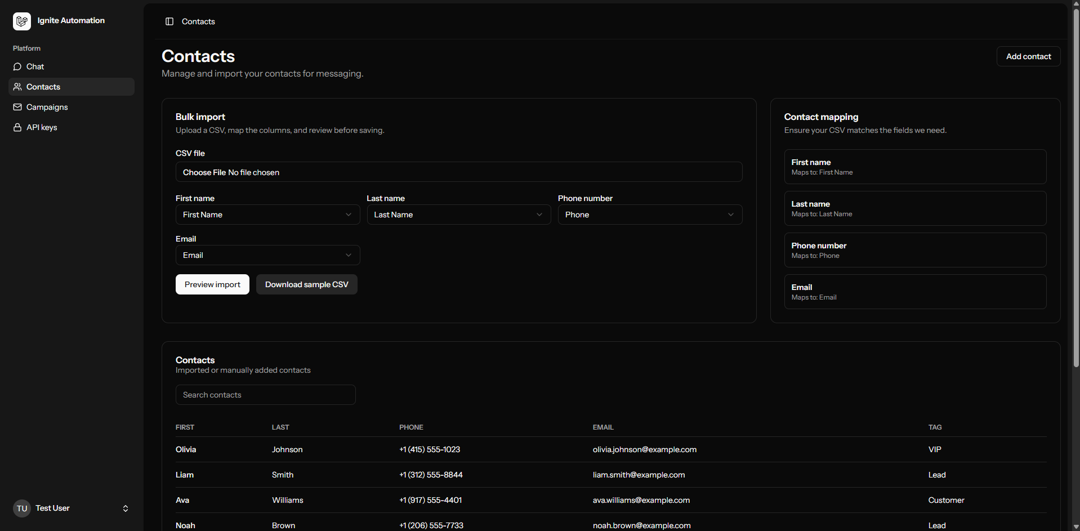Open the Email column mapping dropdown
Screen dimensions: 1080x531
point(267,255)
